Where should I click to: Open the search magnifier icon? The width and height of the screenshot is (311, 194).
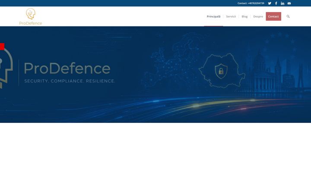pyautogui.click(x=288, y=16)
